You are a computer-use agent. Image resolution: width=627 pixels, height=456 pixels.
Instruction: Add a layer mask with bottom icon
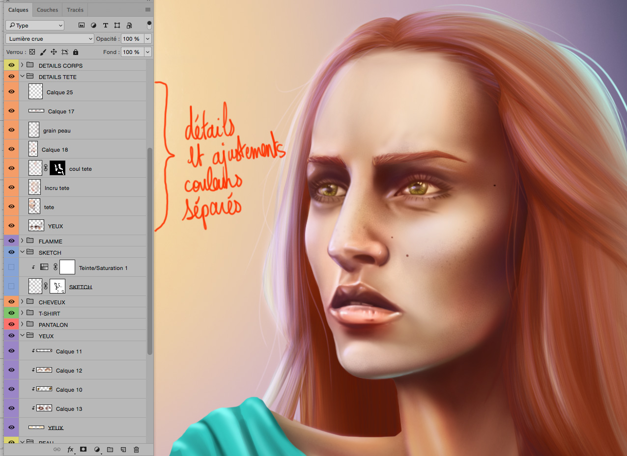click(84, 449)
